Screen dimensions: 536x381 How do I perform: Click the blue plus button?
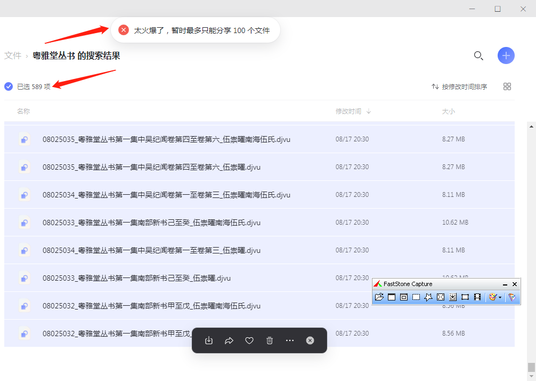[x=506, y=55]
